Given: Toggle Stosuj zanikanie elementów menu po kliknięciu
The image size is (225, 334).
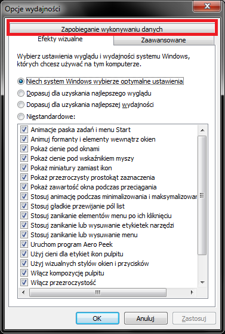Looking at the screenshot, I should pos(24,216).
